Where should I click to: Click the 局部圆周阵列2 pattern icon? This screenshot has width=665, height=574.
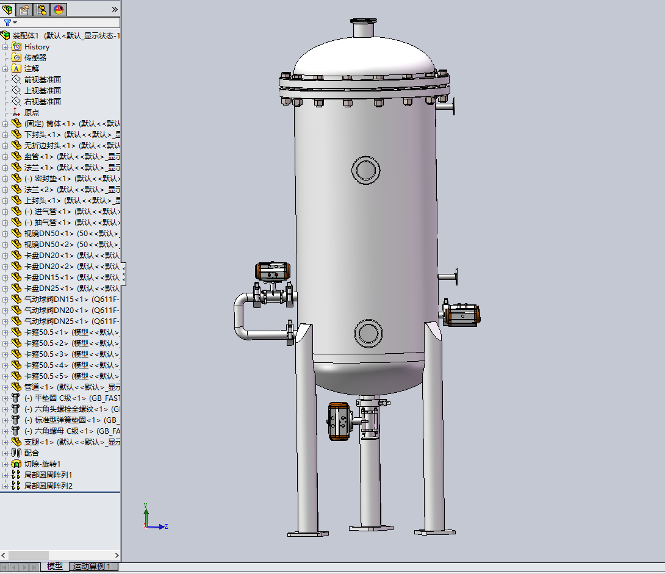(16, 486)
